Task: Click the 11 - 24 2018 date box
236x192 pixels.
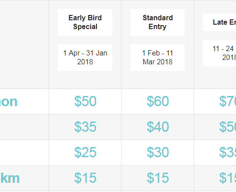Action: pos(220,53)
